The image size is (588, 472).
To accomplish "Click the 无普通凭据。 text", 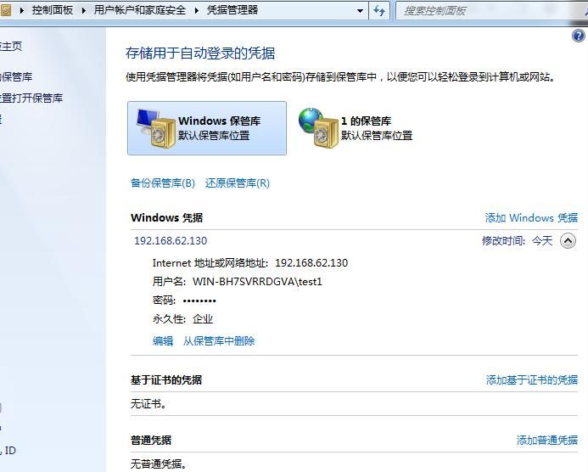I will point(159,464).
